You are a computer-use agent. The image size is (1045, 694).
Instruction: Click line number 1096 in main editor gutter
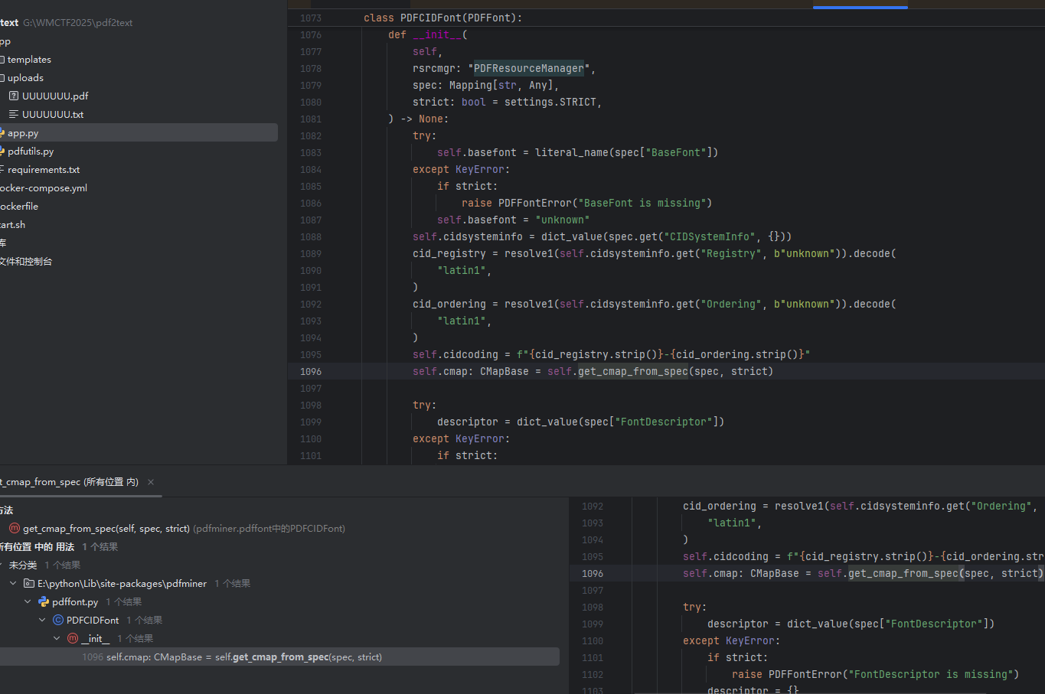click(x=311, y=371)
